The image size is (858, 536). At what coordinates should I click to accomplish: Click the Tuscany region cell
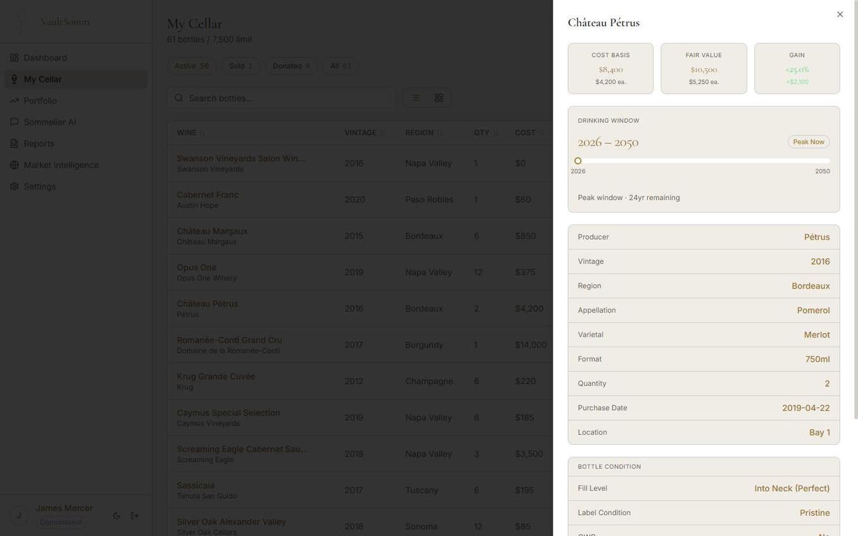point(422,490)
